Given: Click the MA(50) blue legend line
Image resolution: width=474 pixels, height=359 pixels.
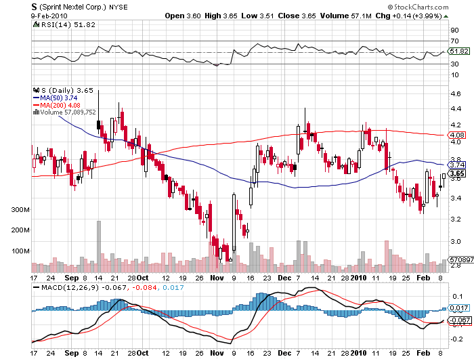Looking at the screenshot, I should (x=37, y=98).
